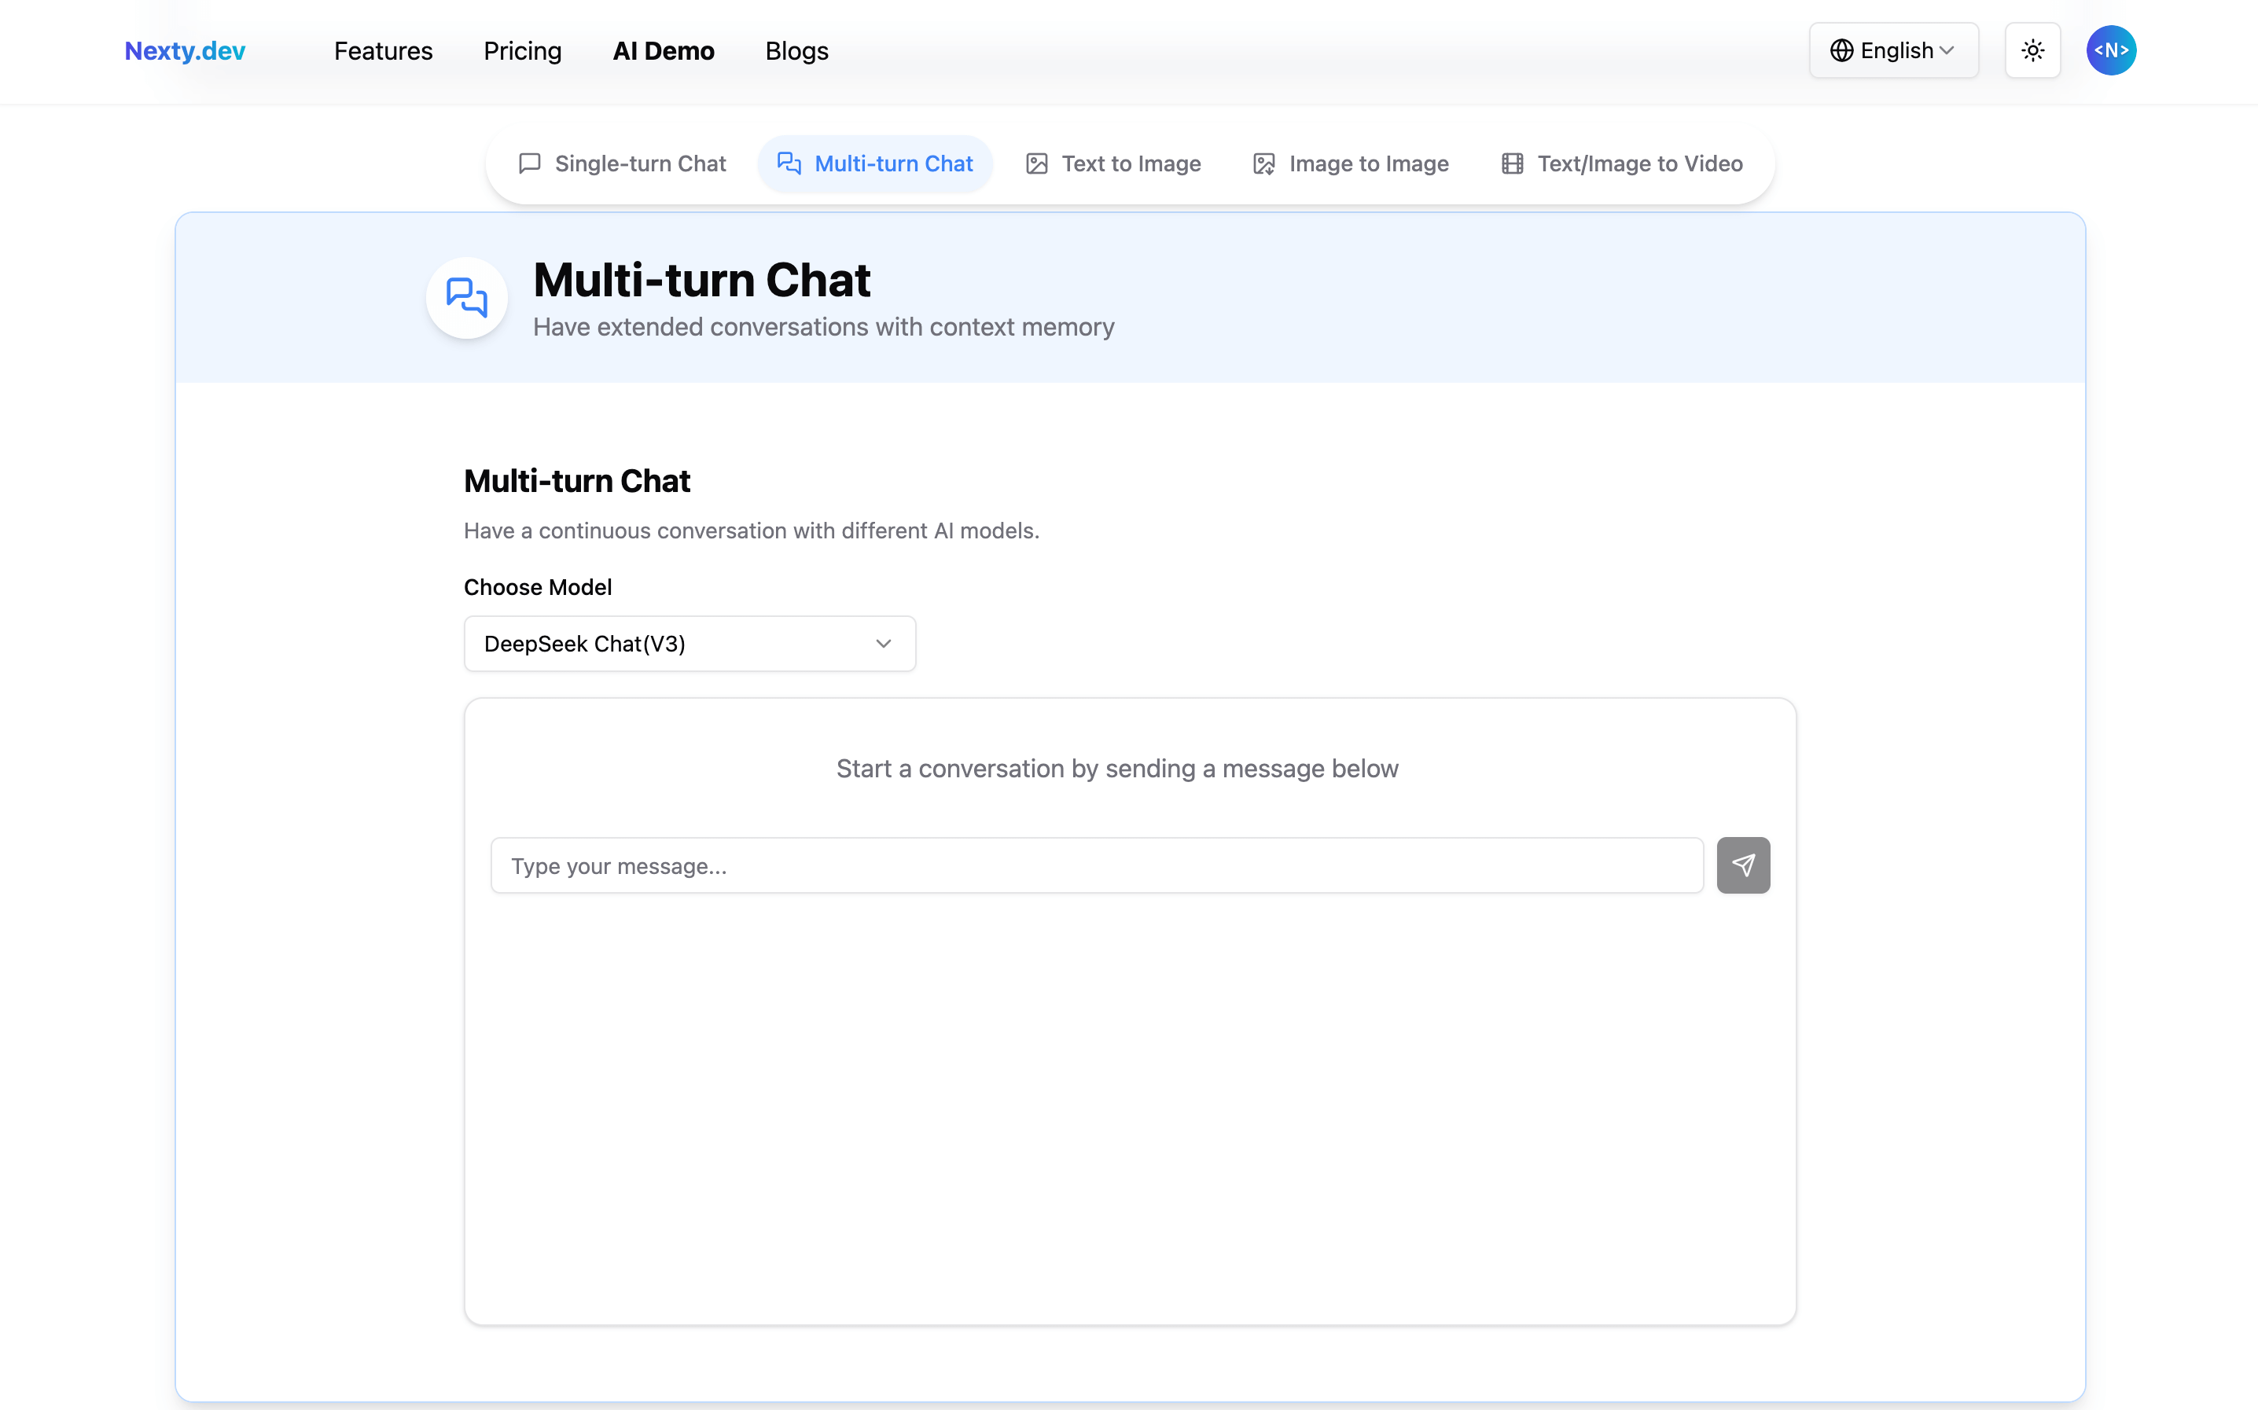Switch to the Multi-turn Chat tab
The height and width of the screenshot is (1410, 2258).
point(875,164)
